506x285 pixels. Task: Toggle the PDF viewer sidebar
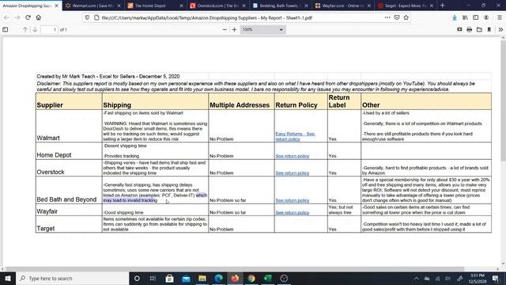click(6, 29)
